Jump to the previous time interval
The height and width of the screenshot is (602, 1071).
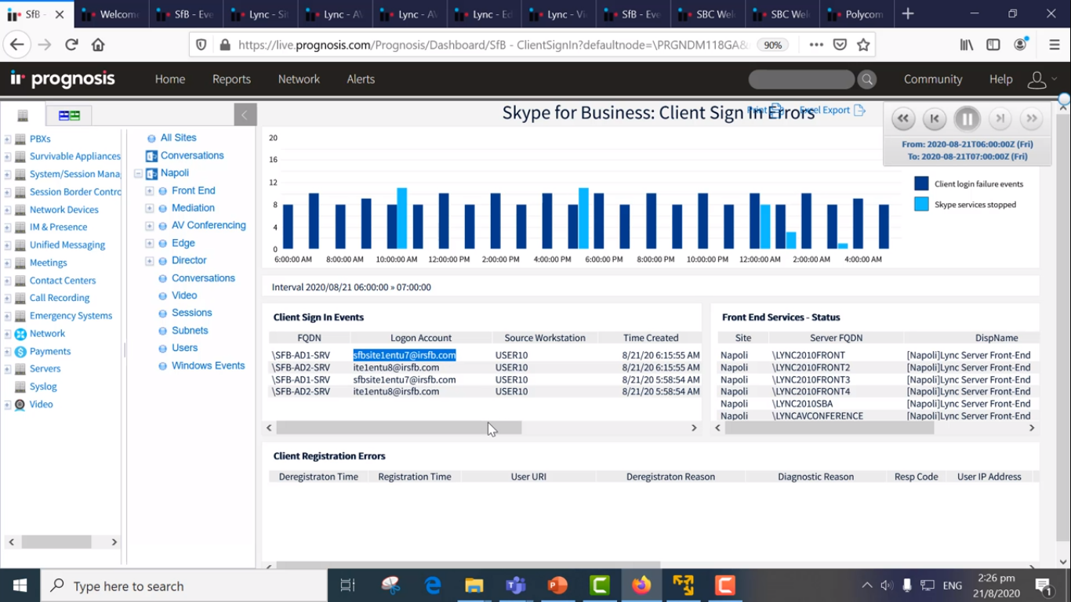[935, 118]
